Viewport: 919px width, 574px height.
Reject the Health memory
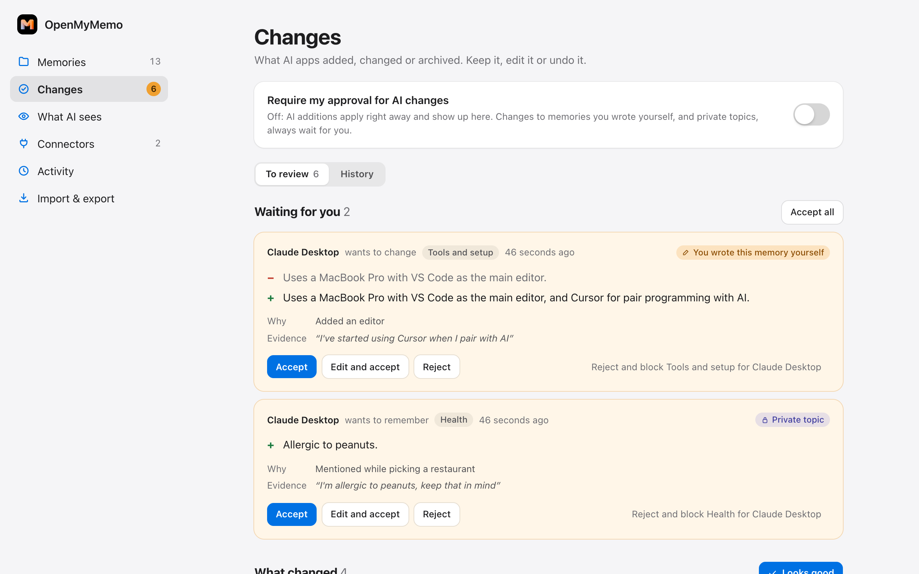click(436, 514)
